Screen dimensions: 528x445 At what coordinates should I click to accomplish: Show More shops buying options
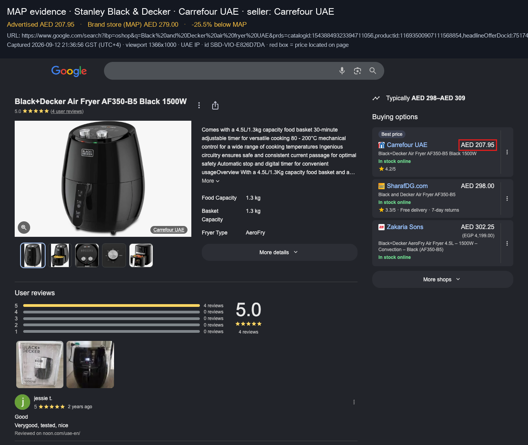pos(443,279)
